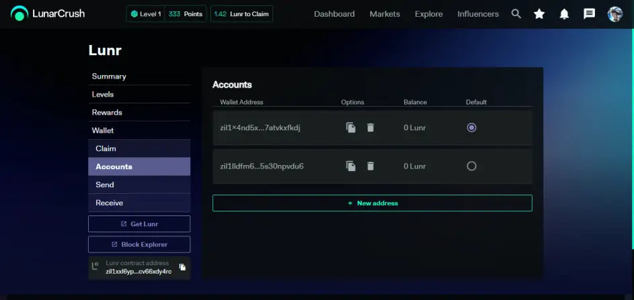The width and height of the screenshot is (634, 300).
Task: Open the search magnifier icon
Action: 516,13
